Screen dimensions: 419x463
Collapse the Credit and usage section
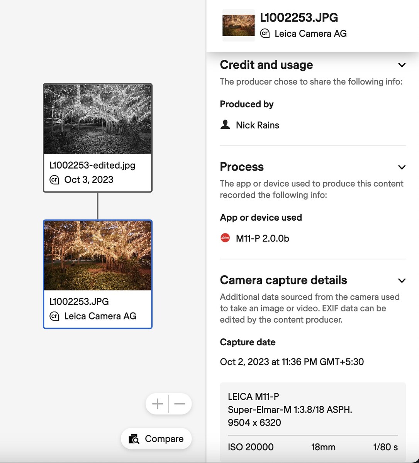[x=402, y=65]
